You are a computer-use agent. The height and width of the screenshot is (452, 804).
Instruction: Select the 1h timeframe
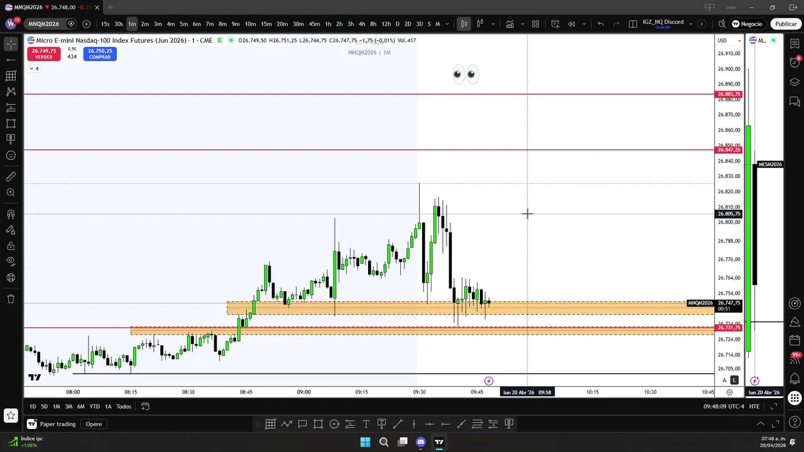coord(328,24)
